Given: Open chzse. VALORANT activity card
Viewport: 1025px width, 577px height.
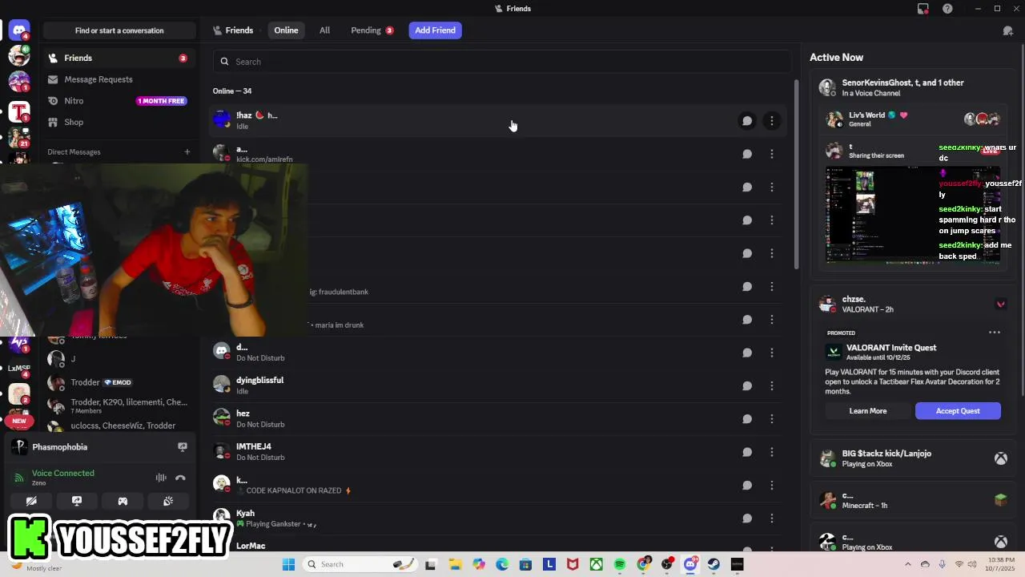Looking at the screenshot, I should 913,304.
